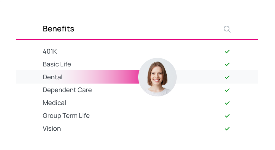Click the search magnifier icon
The width and height of the screenshot is (275, 150).
click(227, 29)
